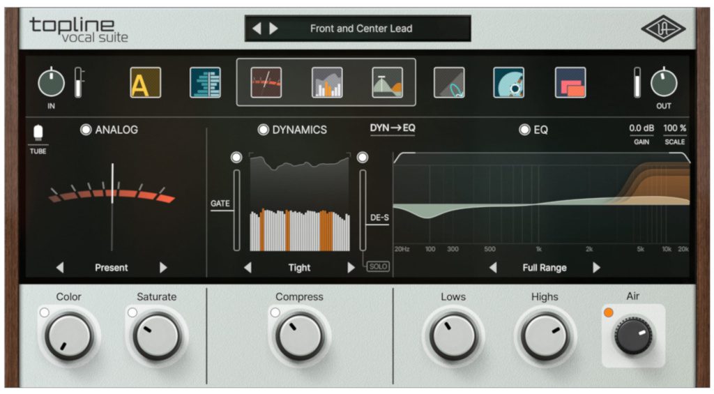Click the DYN→EQ routing order button

pos(392,128)
